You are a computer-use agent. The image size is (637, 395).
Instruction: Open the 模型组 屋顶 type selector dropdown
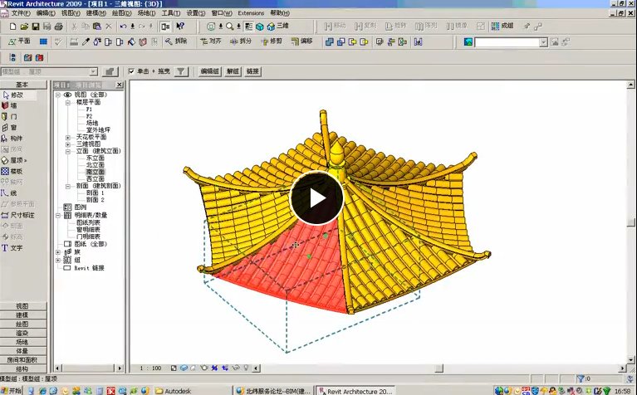tap(94, 72)
